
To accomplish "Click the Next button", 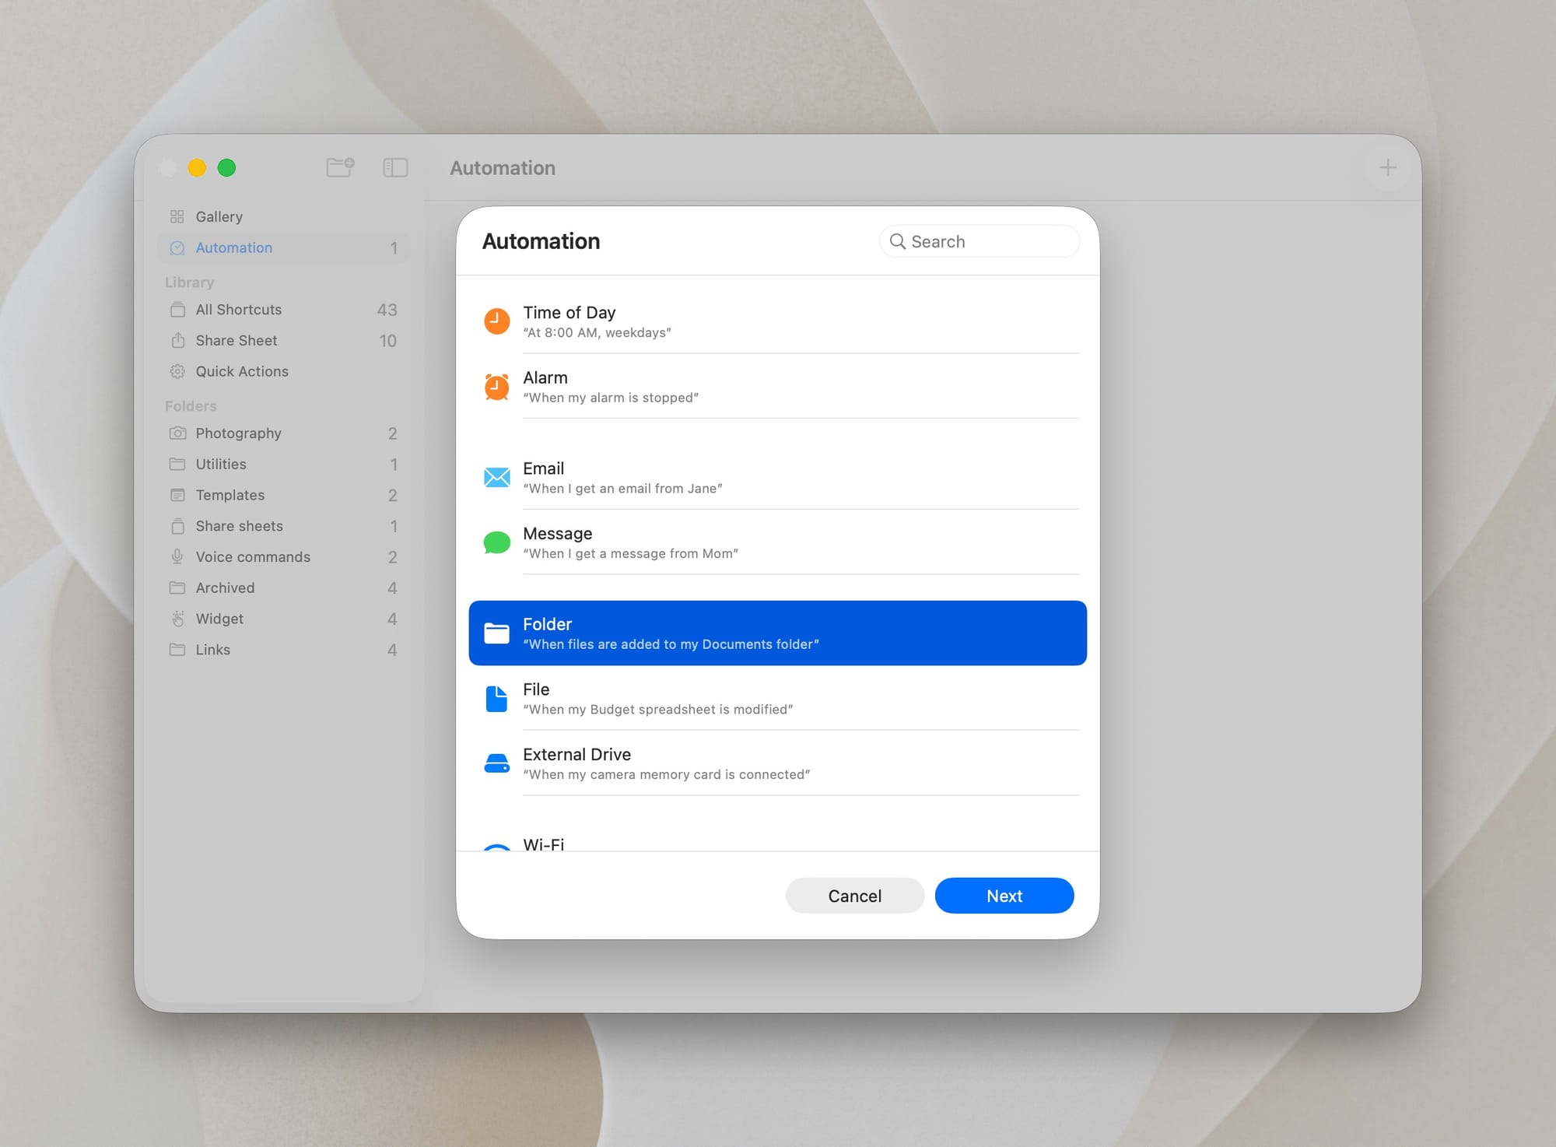I will [x=1004, y=896].
